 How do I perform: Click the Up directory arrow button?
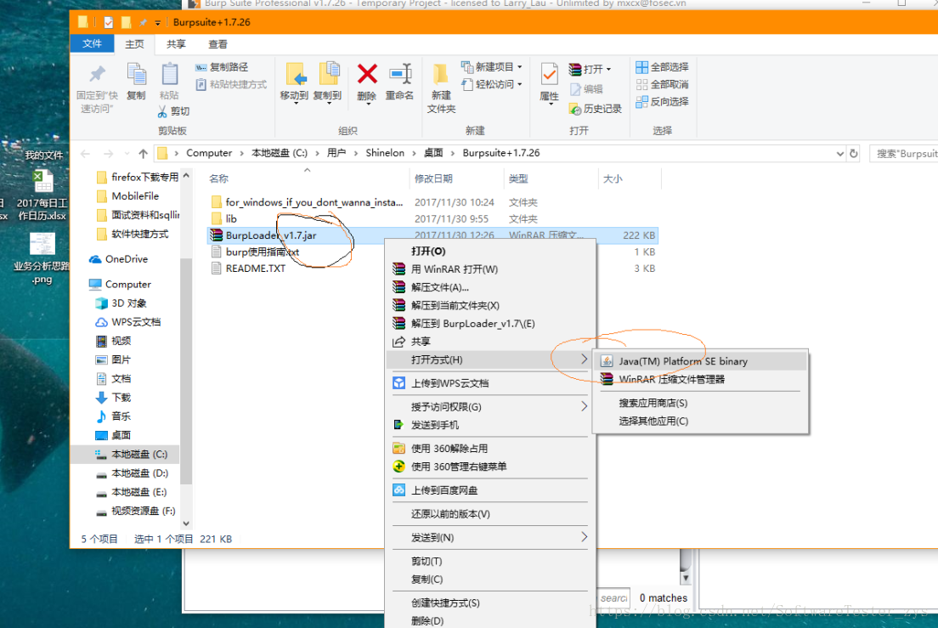(143, 154)
